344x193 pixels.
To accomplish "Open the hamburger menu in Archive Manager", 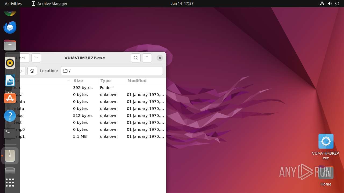I will [x=147, y=58].
